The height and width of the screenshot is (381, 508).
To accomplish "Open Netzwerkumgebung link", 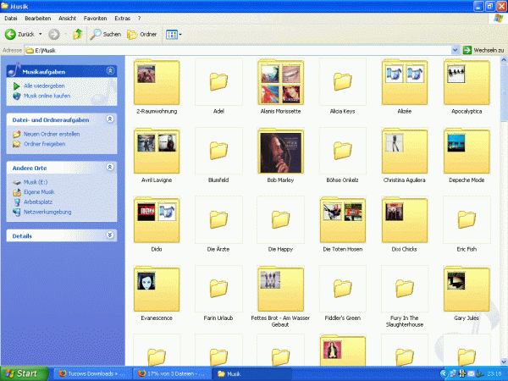I will 47,212.
